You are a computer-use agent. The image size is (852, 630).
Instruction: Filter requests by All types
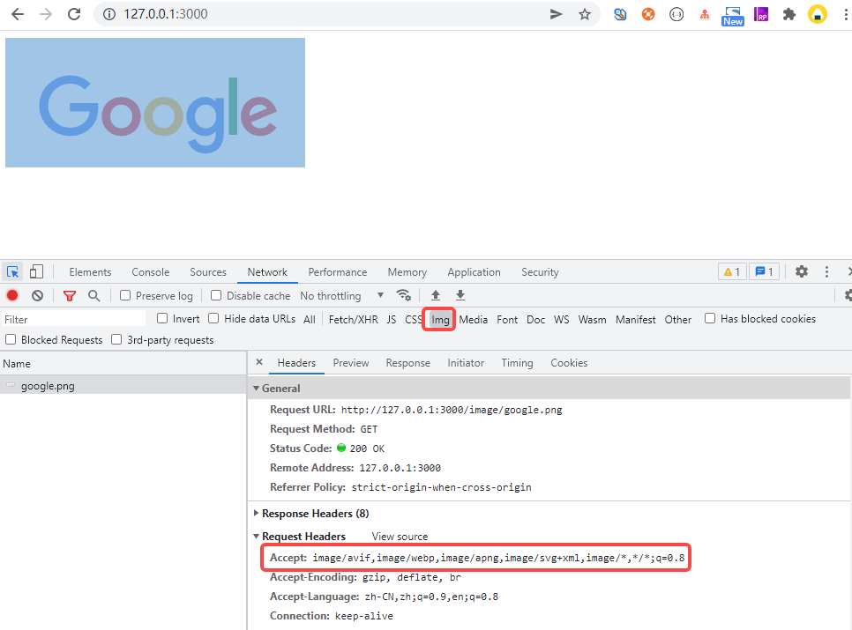[310, 320]
